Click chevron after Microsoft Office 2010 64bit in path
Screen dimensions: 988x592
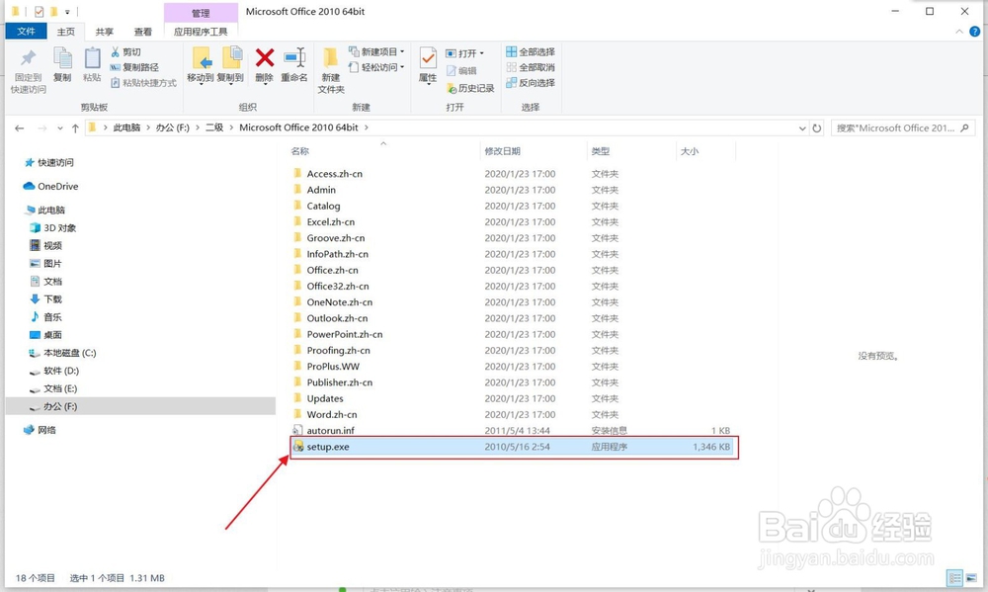pyautogui.click(x=367, y=127)
